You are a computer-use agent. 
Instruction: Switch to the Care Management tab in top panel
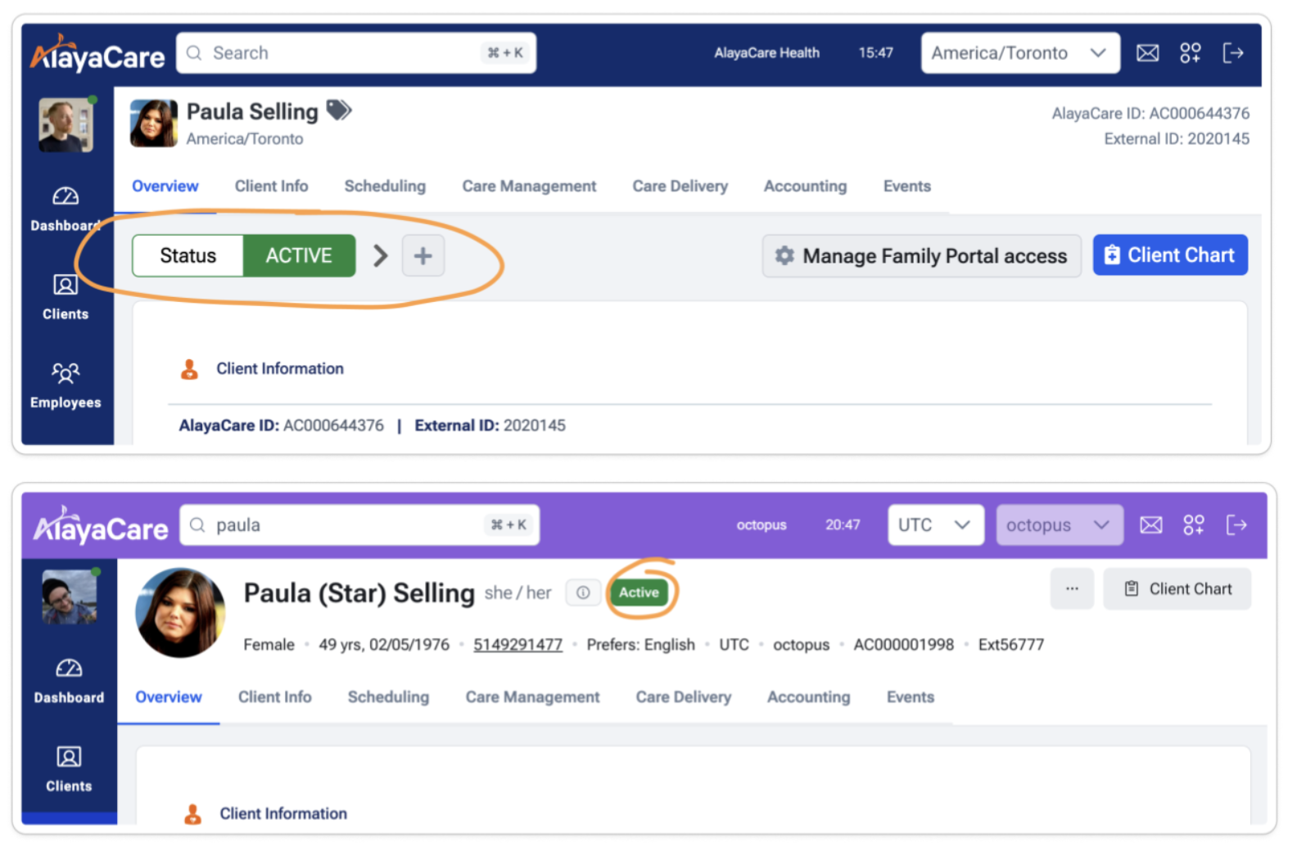pos(529,187)
